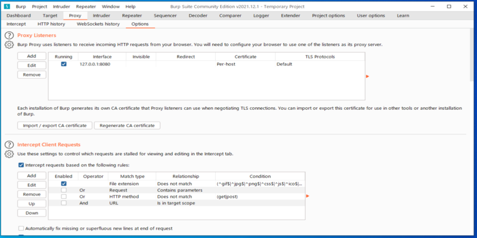Click orange arrow beside Proxy Listeners table
This screenshot has height=238, width=477.
click(367, 76)
